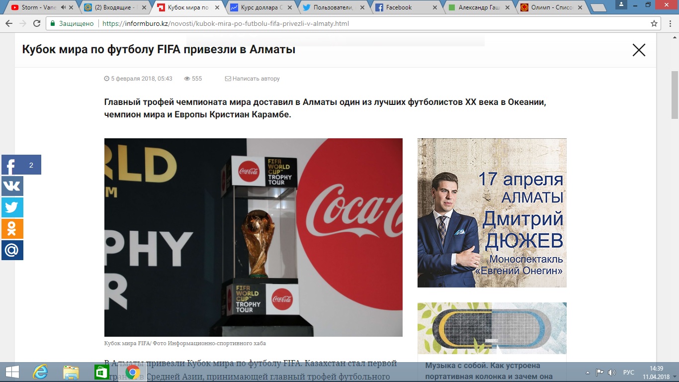This screenshot has width=679, height=382.
Task: Close the Storm - Vane tab
Action: 72,7
